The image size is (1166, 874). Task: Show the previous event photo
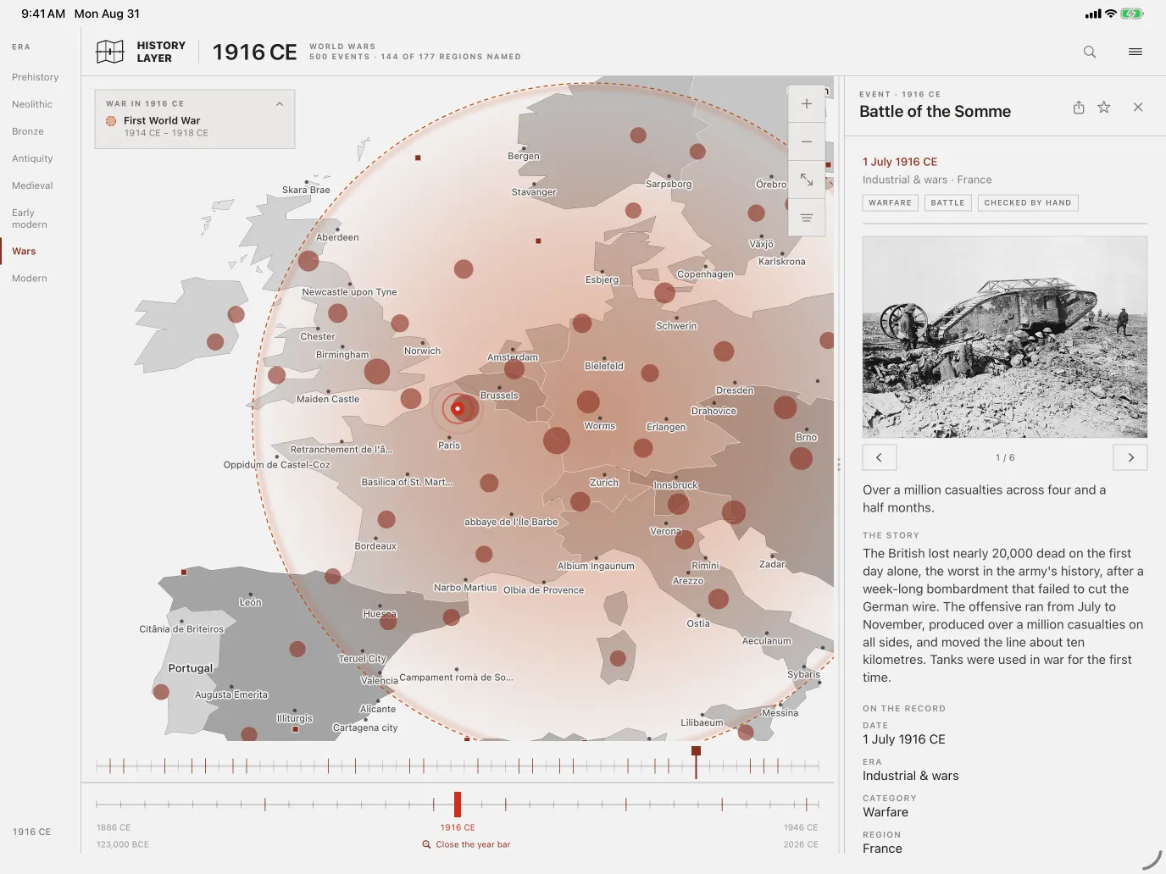click(880, 457)
